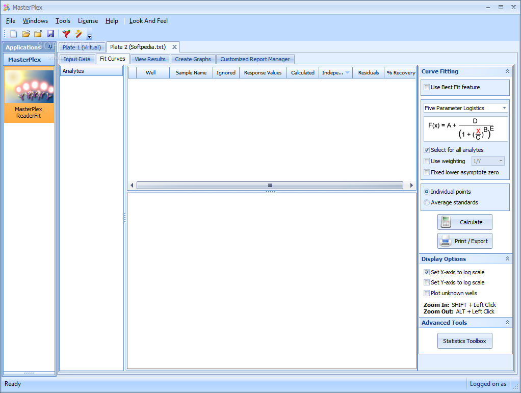Click the magic wand wizard icon
Screen dimensions: 521x393
point(79,34)
